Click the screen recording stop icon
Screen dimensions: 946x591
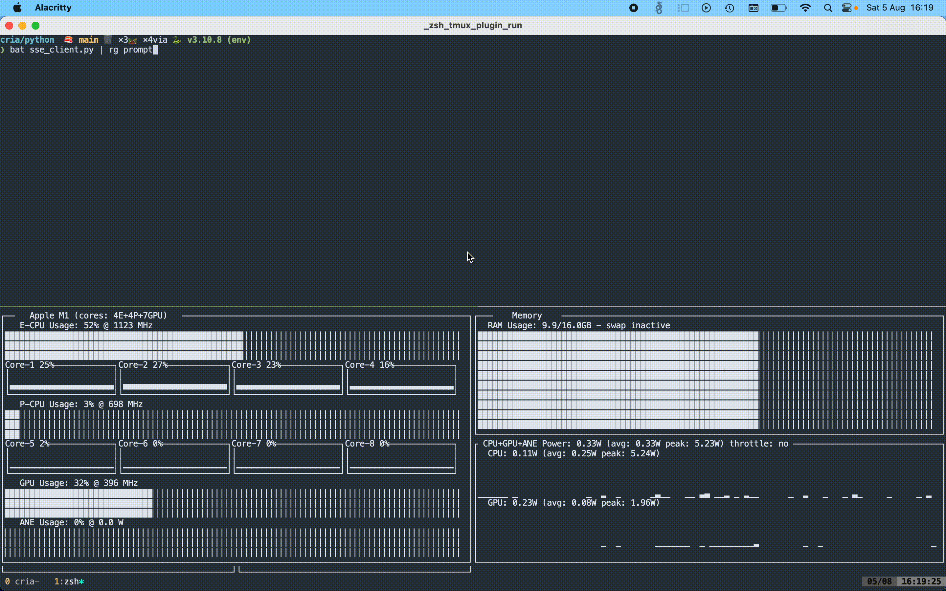tap(633, 8)
